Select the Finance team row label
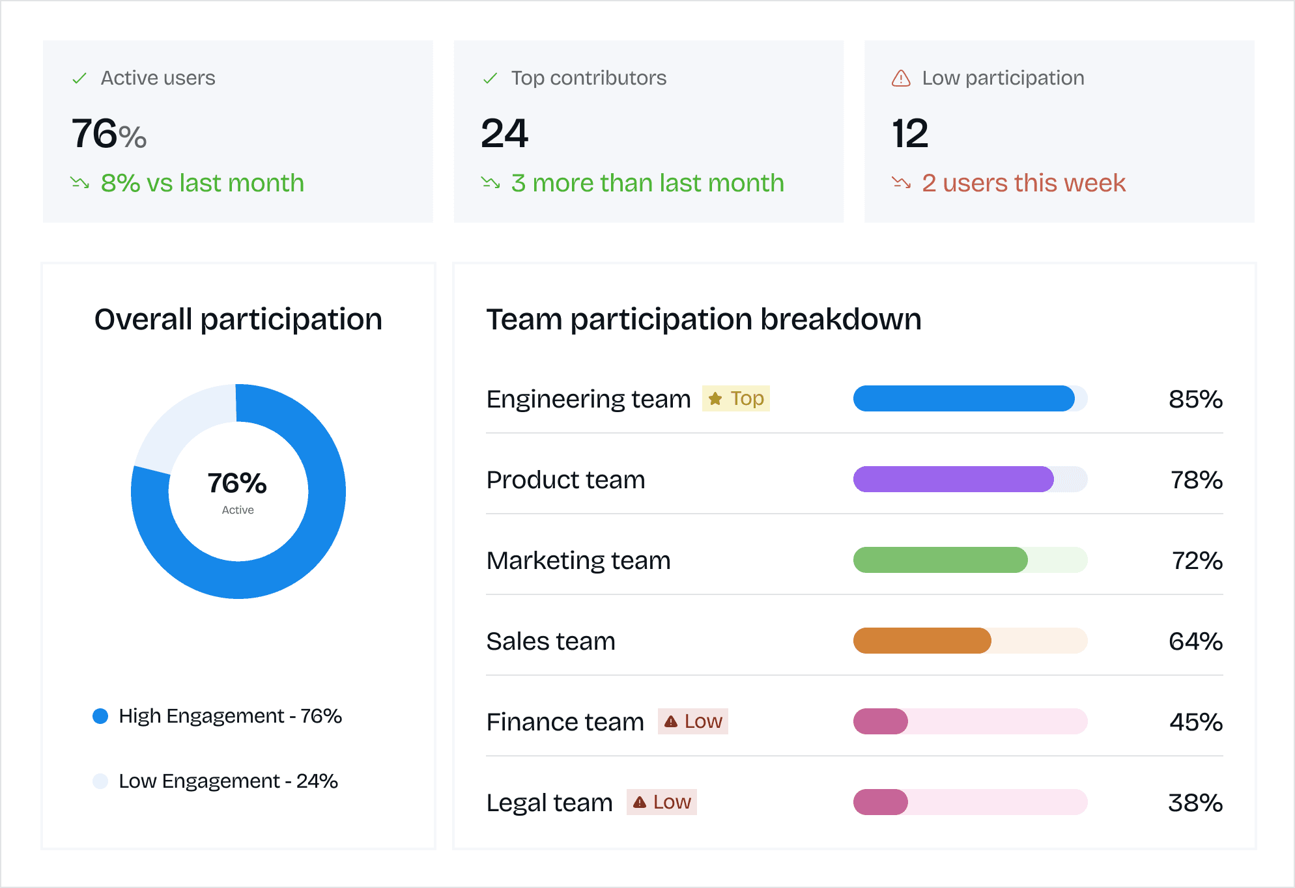The height and width of the screenshot is (888, 1295). [x=565, y=722]
